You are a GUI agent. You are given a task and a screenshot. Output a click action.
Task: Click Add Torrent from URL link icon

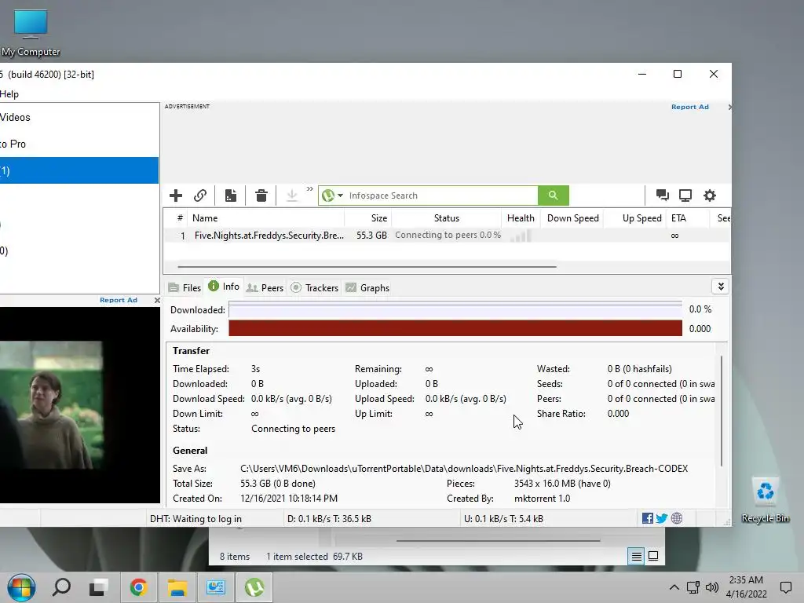click(x=200, y=196)
